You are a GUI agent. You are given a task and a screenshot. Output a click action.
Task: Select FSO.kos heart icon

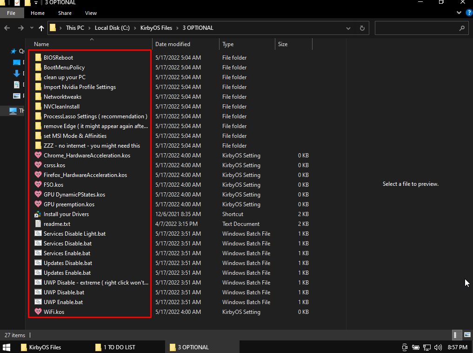coord(38,184)
